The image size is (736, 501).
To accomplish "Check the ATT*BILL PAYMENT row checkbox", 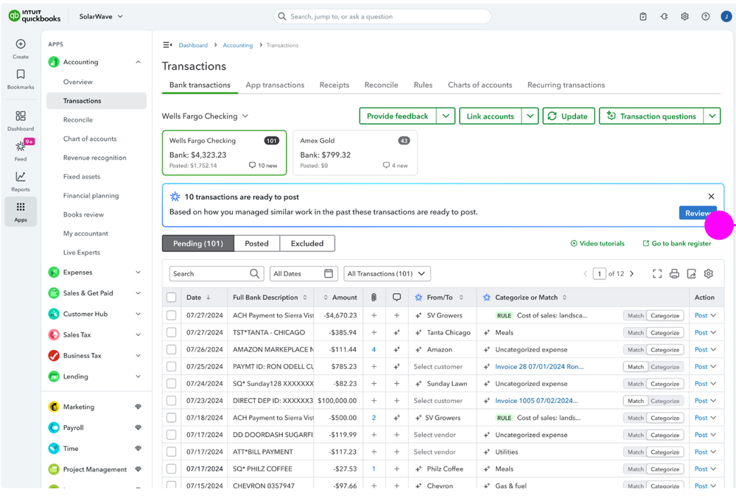I will click(x=172, y=452).
